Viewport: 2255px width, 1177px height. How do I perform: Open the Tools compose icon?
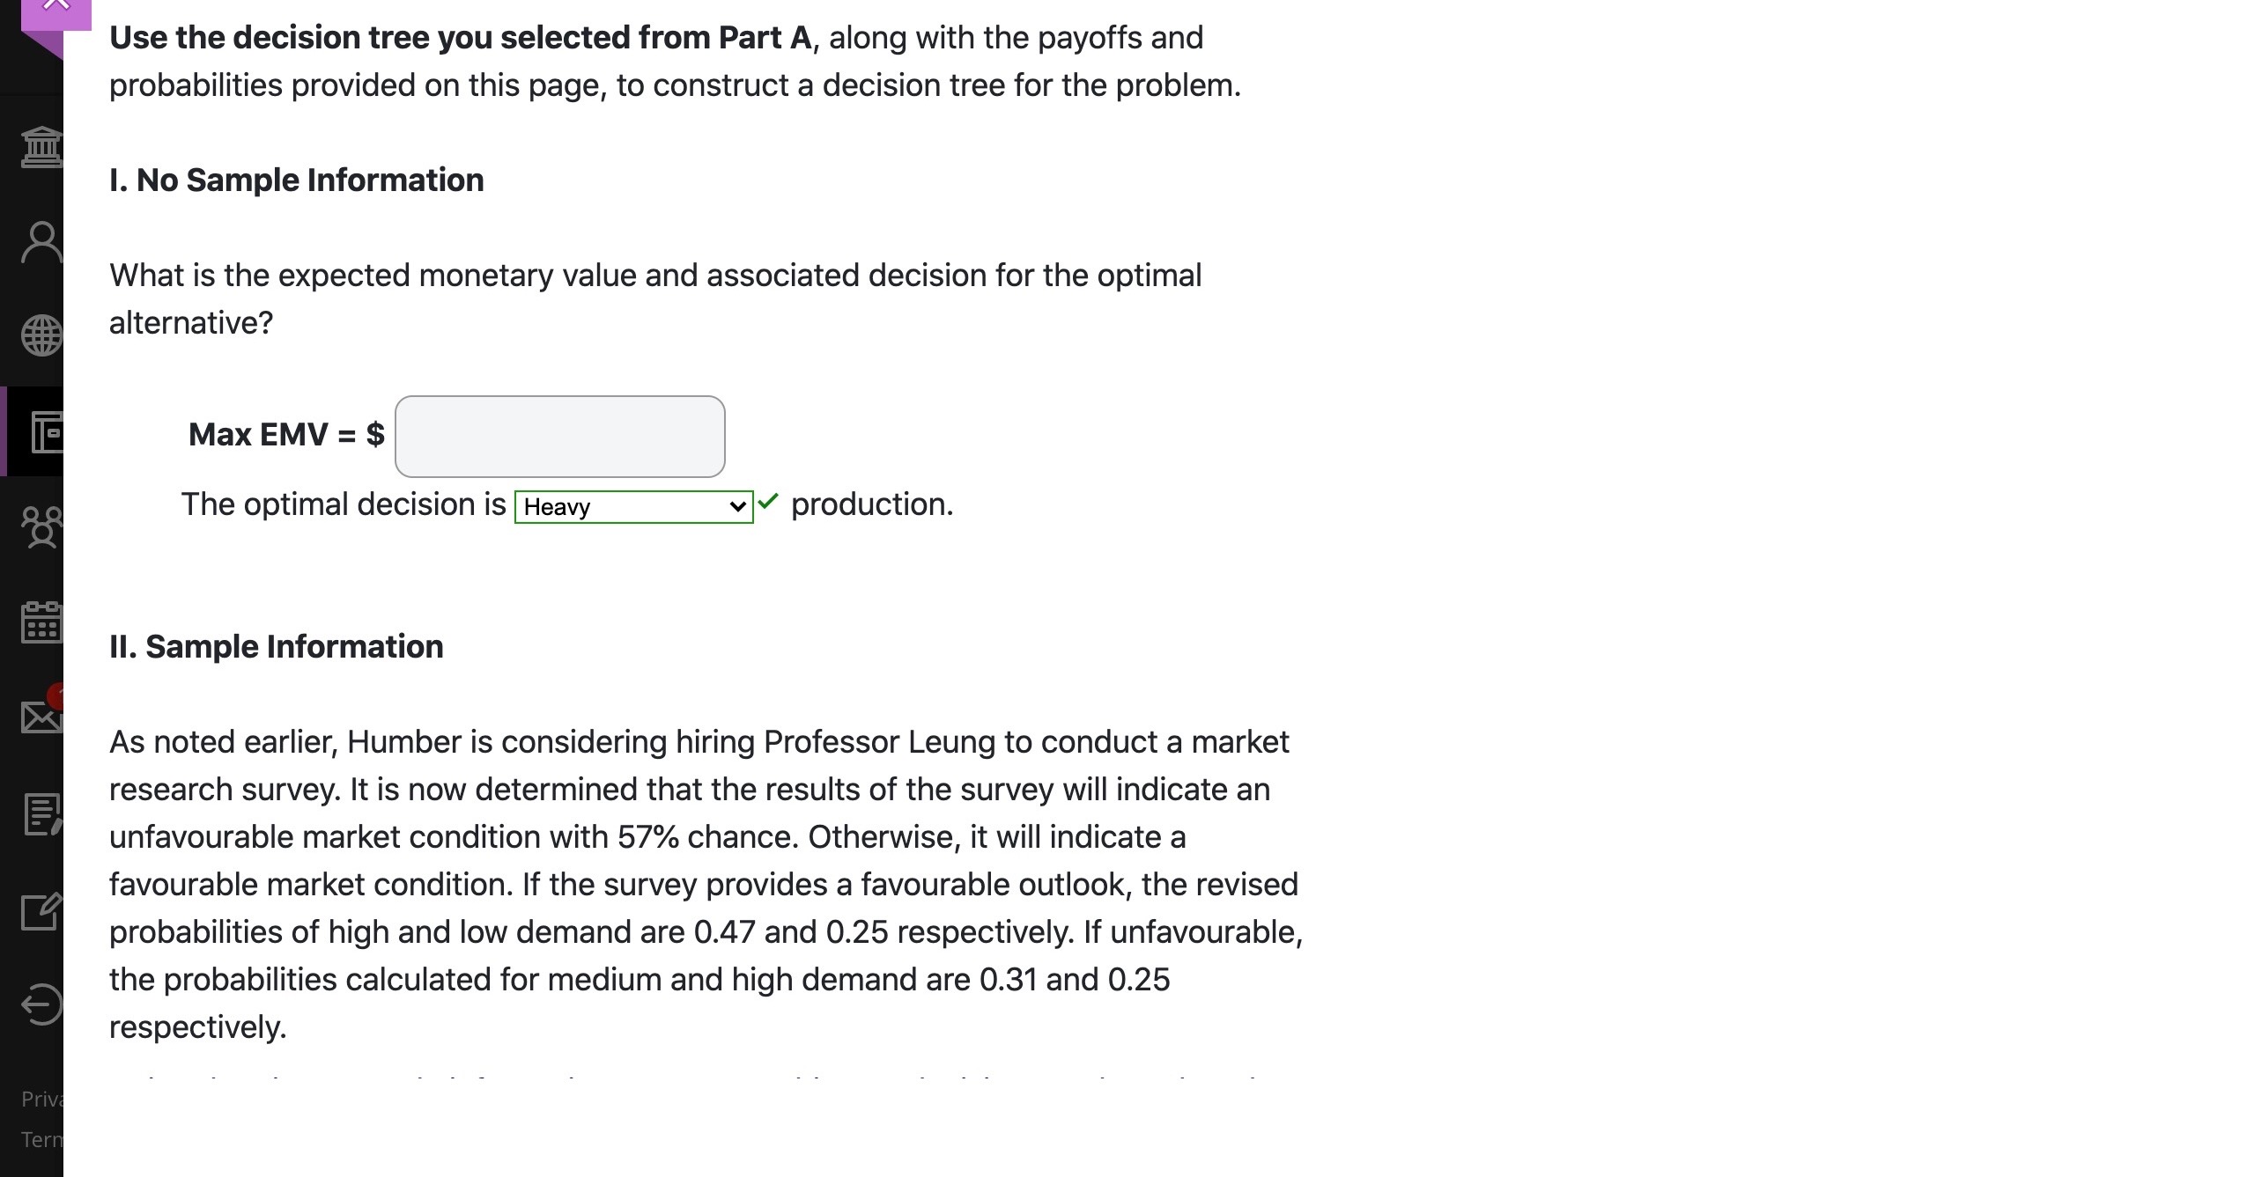tap(42, 911)
